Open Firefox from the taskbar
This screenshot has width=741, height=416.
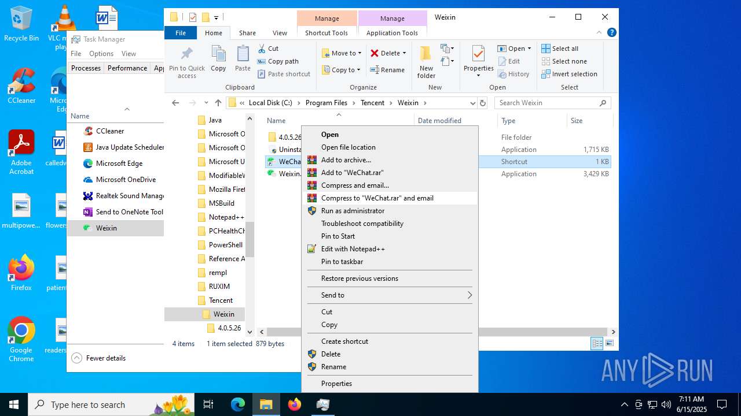pyautogui.click(x=295, y=404)
